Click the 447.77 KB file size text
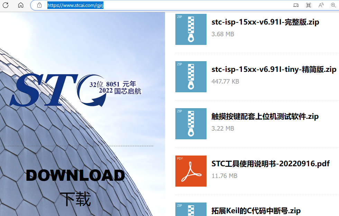Image resolution: width=339 pixels, height=216 pixels. pyautogui.click(x=225, y=82)
